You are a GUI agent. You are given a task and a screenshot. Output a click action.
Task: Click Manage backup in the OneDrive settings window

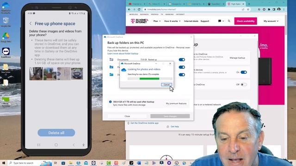coord(237,58)
